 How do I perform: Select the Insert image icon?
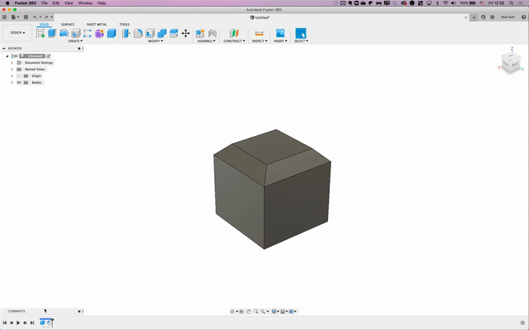click(280, 33)
